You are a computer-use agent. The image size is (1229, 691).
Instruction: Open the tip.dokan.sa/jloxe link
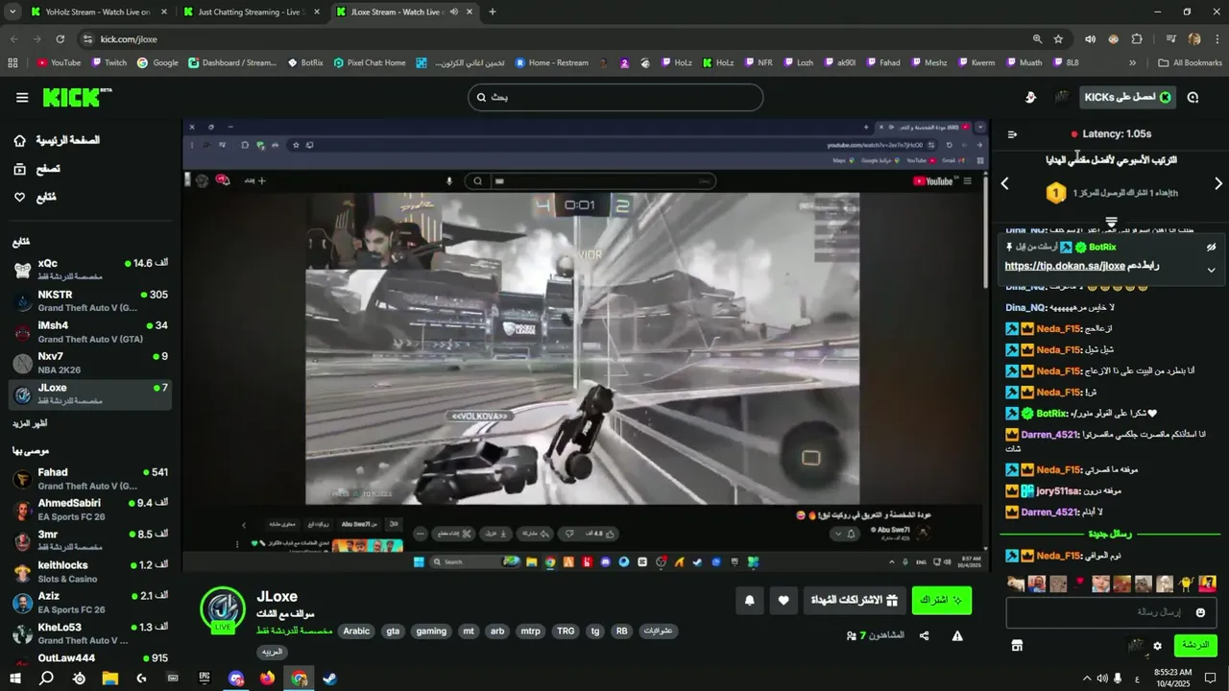coord(1065,266)
